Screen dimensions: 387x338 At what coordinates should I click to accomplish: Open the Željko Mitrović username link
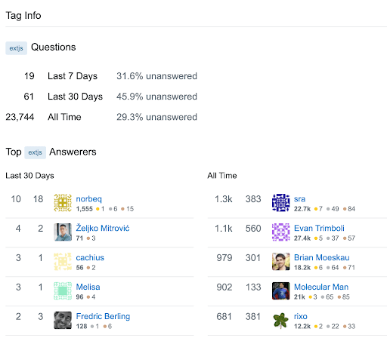coord(103,228)
